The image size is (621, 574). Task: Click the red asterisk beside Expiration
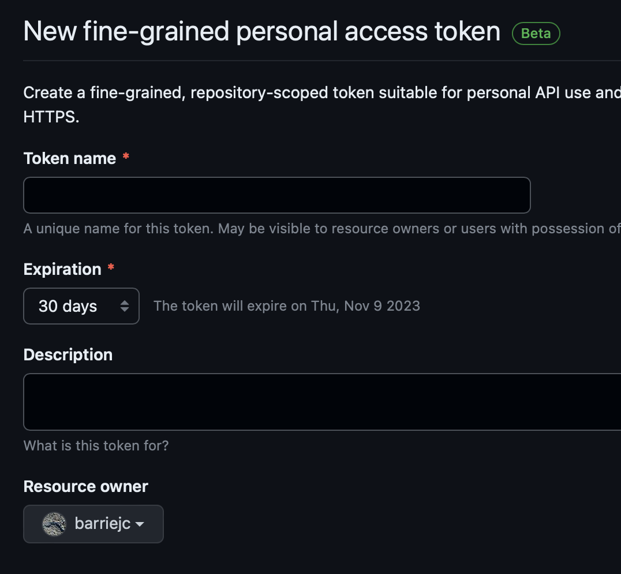[x=111, y=269]
